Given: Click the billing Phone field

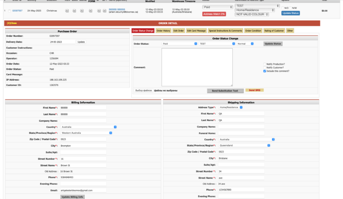Looking at the screenshot, I should point(83,177).
